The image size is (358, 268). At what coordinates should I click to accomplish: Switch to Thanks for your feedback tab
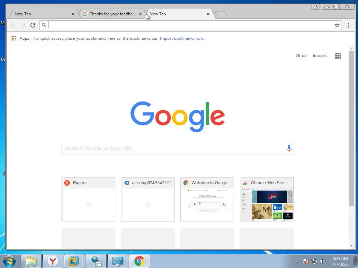[x=112, y=14]
